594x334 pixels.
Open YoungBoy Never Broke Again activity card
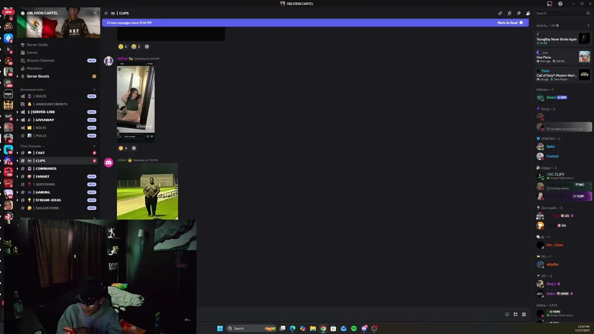pos(563,39)
